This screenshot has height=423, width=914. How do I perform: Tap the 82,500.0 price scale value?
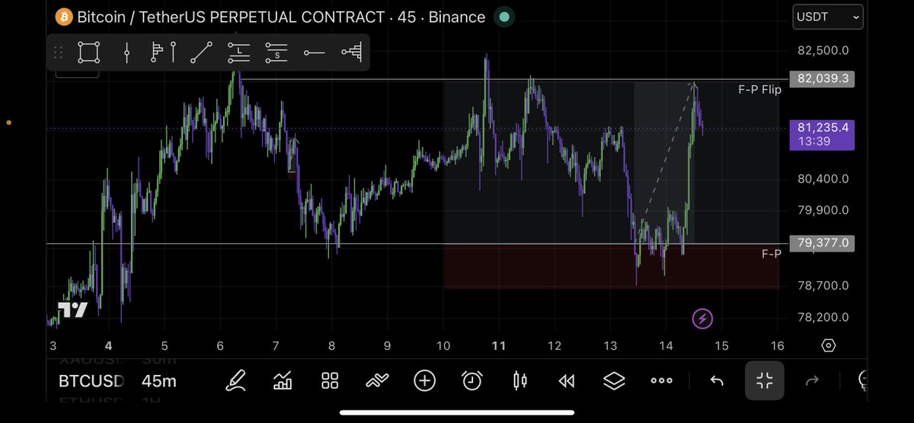[823, 50]
